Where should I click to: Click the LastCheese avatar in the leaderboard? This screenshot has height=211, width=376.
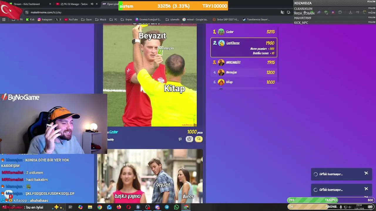coord(221,43)
